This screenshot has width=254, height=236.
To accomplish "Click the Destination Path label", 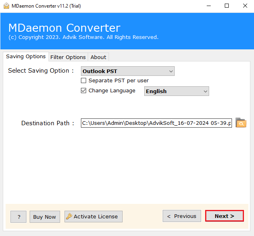I will (48, 123).
